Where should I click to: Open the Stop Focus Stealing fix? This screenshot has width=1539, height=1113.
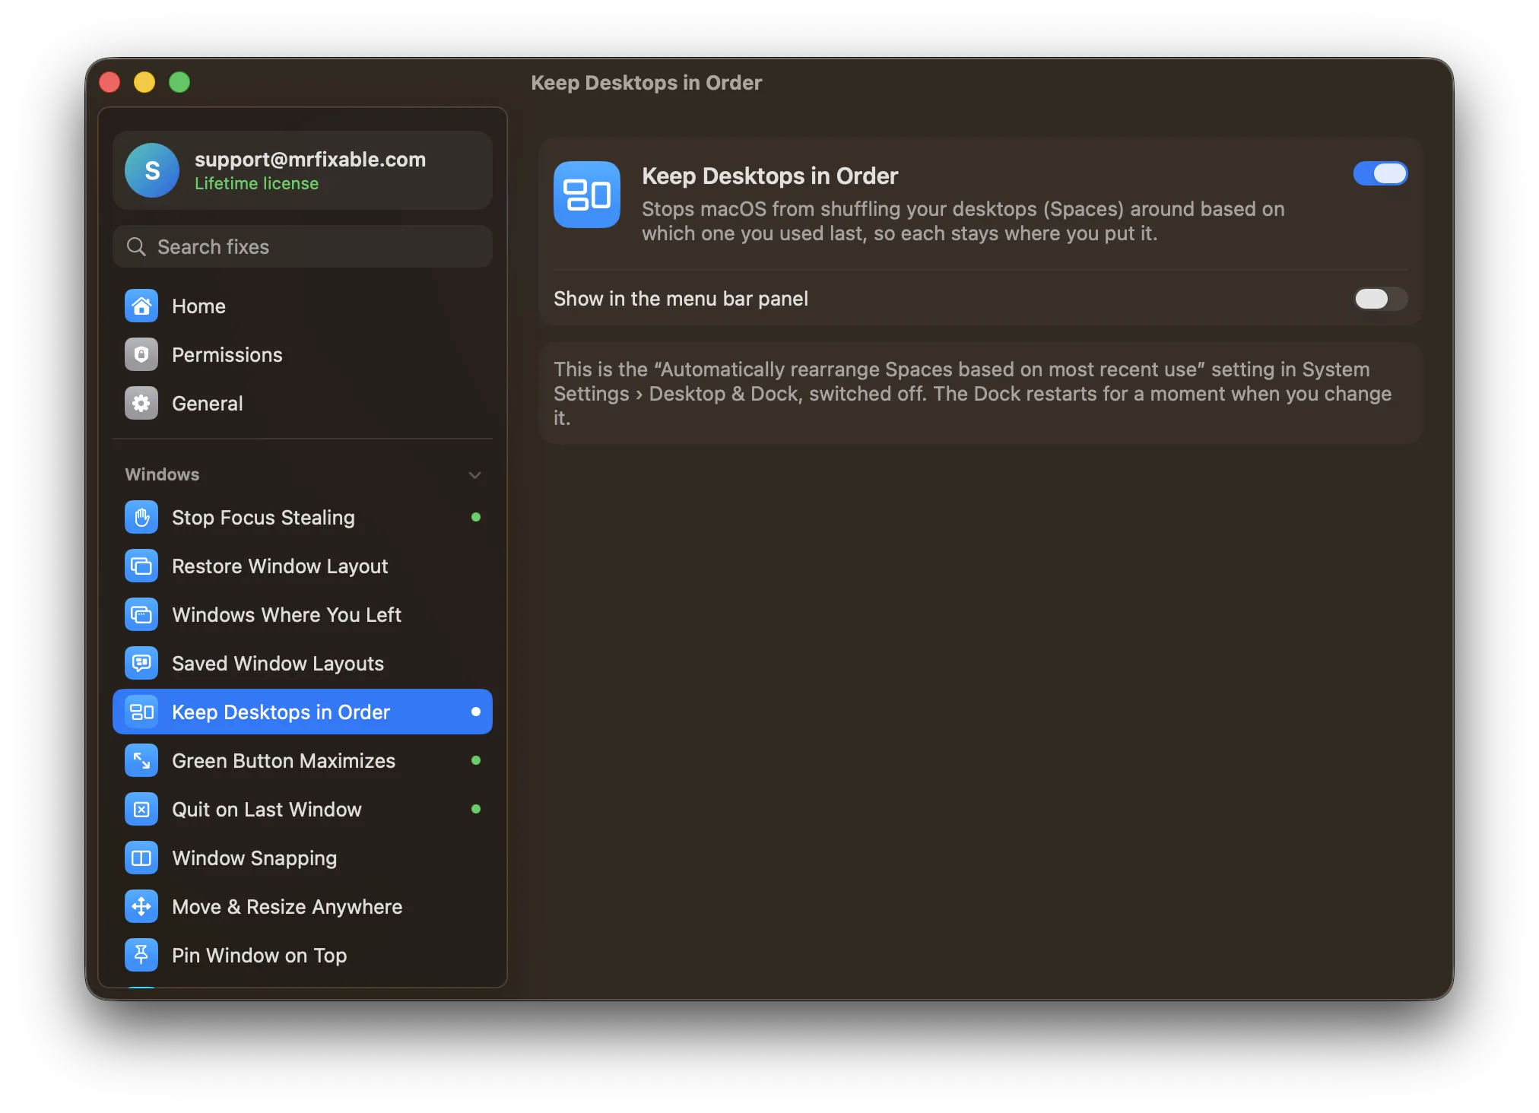pos(303,518)
